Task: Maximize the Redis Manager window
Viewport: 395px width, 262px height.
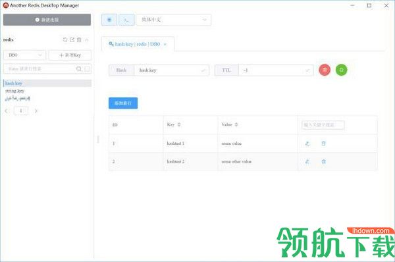Action: 369,5
